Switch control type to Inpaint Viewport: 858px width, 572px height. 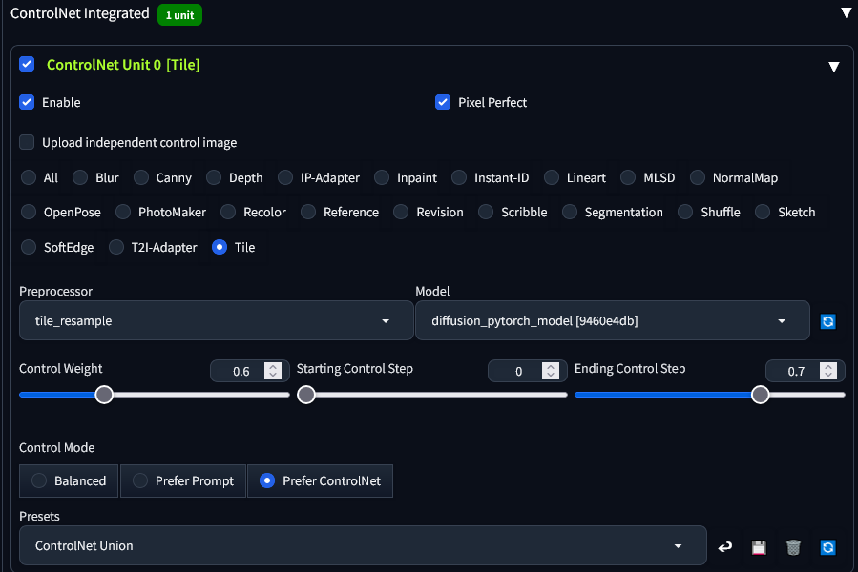382,177
